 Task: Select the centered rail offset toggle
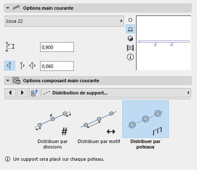pos(10,66)
